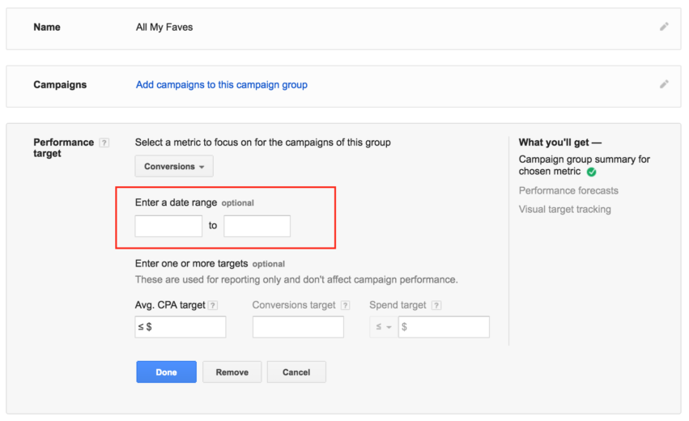
Task: Click the Cancel button
Action: click(296, 372)
